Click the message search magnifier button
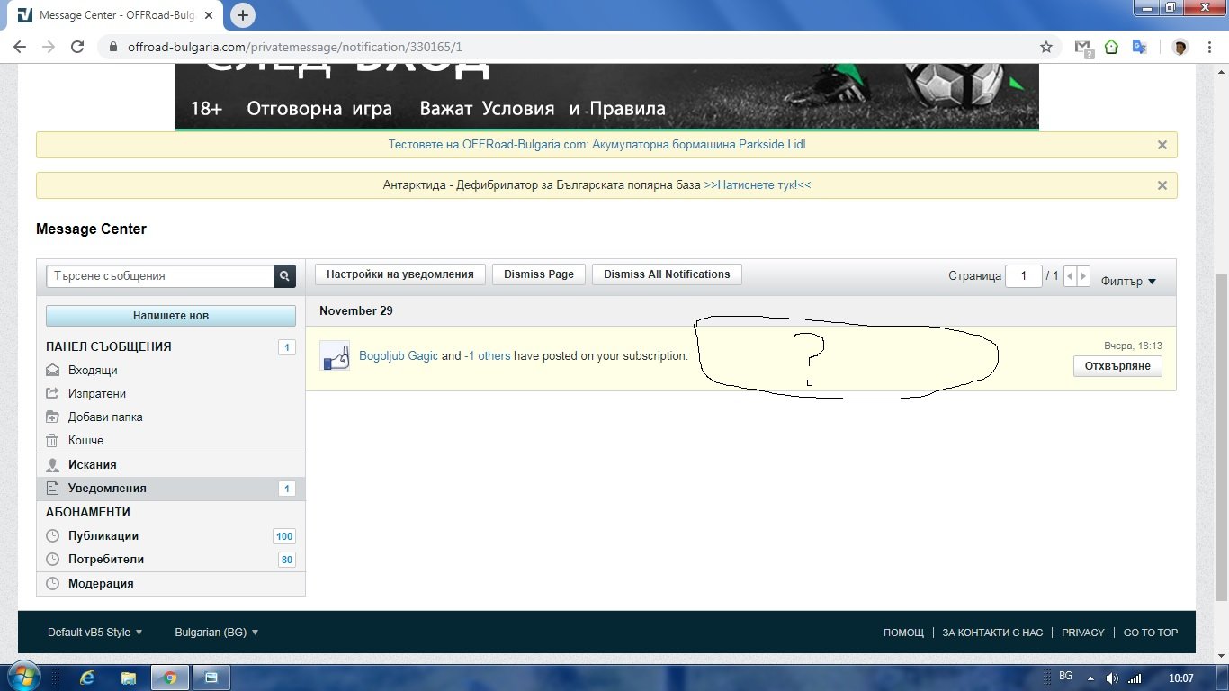1229x691 pixels. 284,276
